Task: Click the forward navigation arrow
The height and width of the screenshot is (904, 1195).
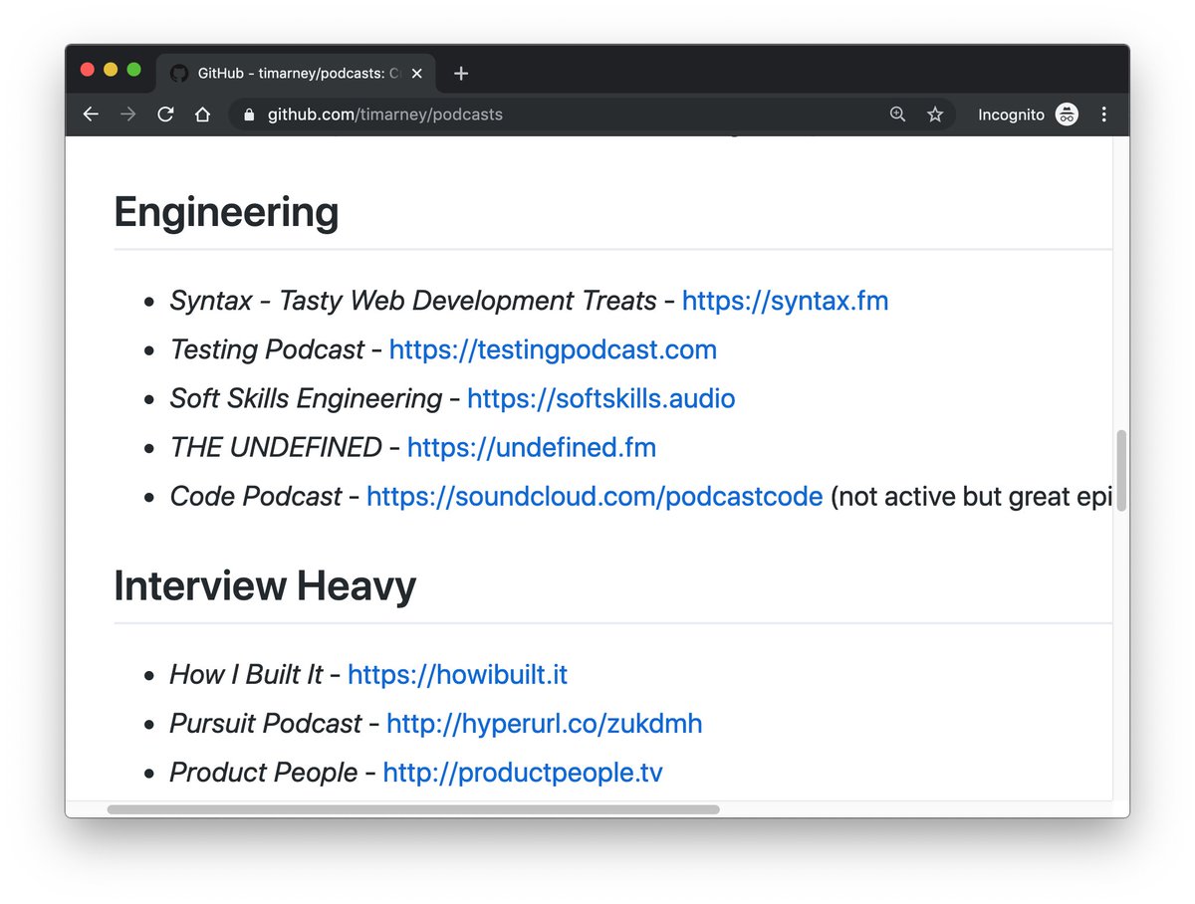Action: pyautogui.click(x=127, y=114)
